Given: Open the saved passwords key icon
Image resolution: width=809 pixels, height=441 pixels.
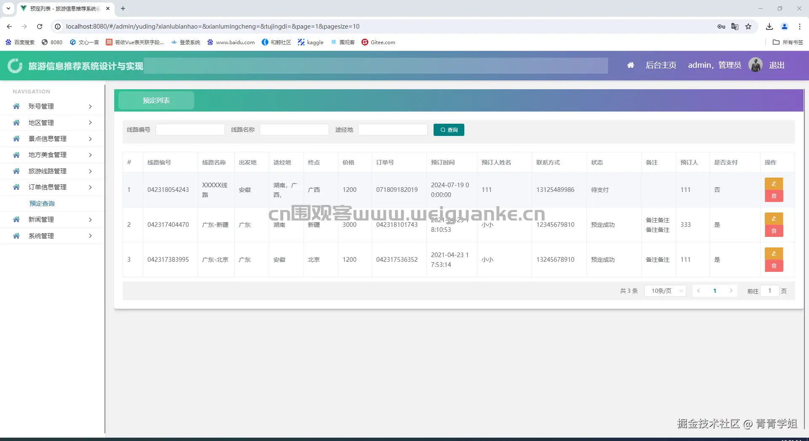Looking at the screenshot, I should coord(721,27).
